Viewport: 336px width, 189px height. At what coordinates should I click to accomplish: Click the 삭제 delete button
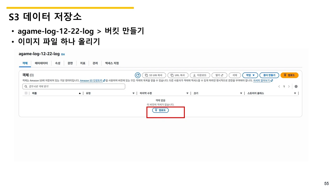(234, 75)
